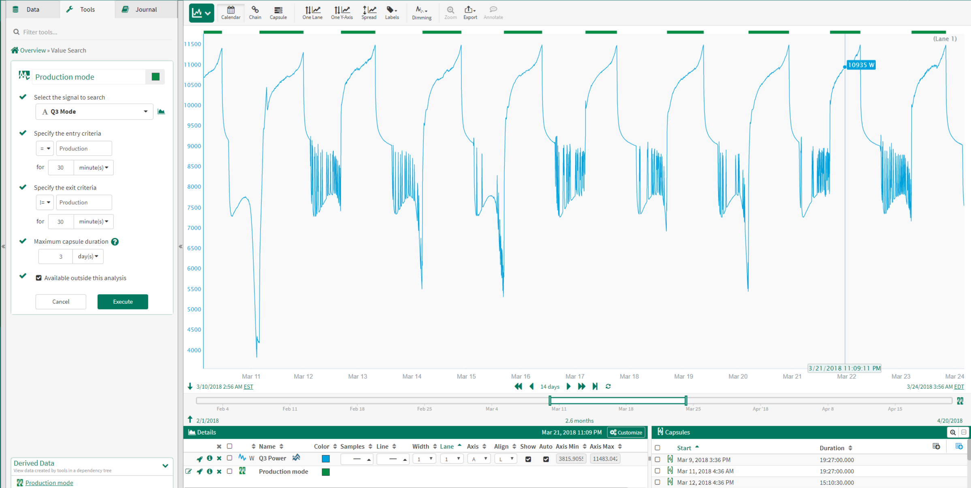Click the Execute button
Screen dimensions: 971x488
(x=122, y=302)
